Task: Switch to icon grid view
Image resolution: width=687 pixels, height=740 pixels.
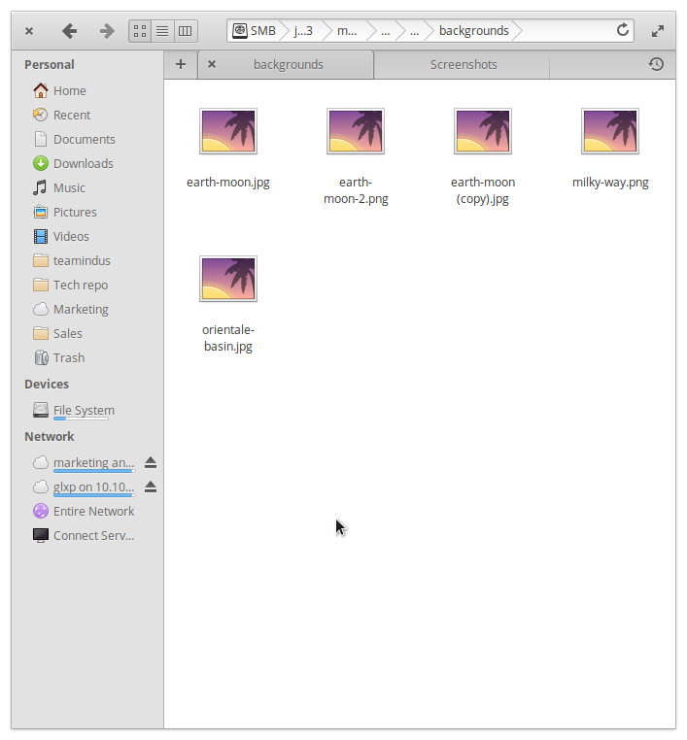Action: (x=140, y=31)
